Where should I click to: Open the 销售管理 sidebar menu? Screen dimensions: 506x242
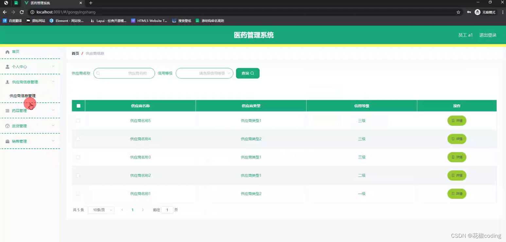(x=30, y=141)
